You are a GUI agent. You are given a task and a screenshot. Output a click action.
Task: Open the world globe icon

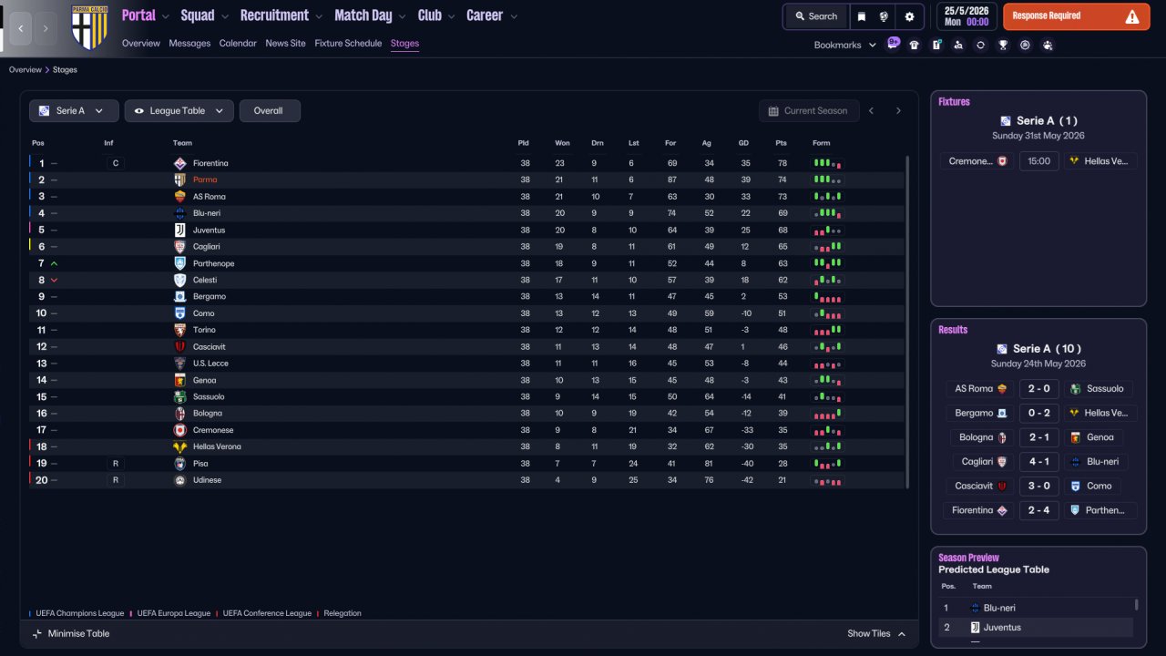point(884,16)
